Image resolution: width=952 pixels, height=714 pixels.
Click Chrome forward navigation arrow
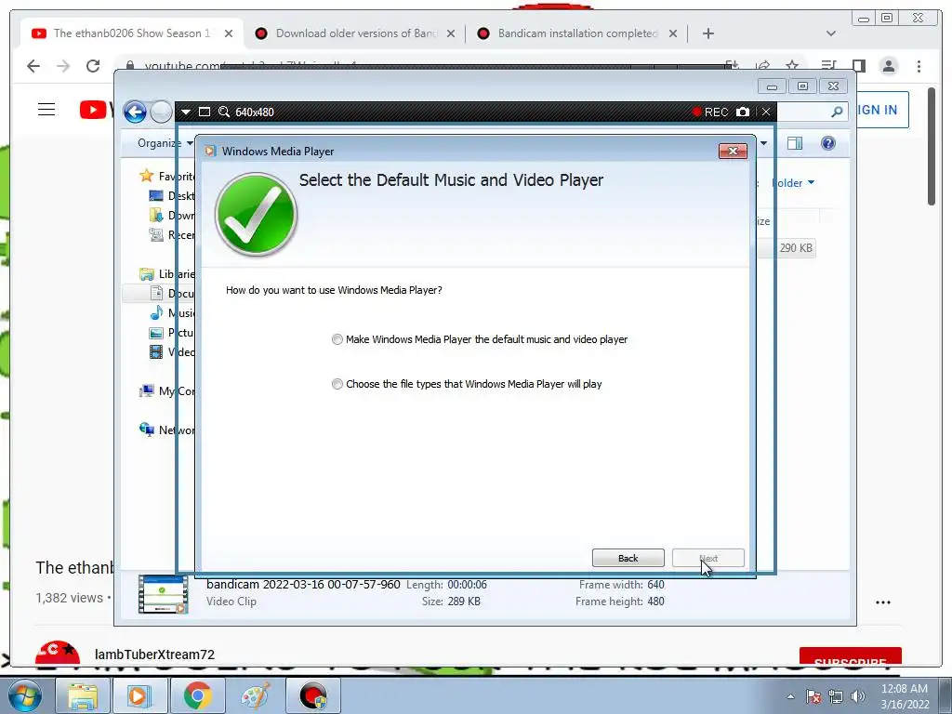[x=63, y=66]
